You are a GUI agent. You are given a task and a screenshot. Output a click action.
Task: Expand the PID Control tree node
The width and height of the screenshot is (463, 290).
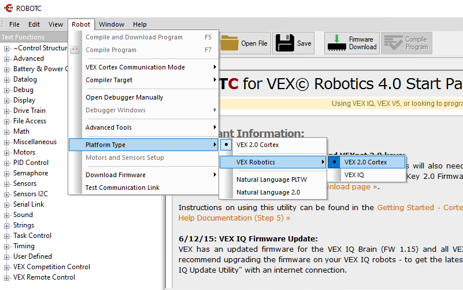(x=6, y=163)
